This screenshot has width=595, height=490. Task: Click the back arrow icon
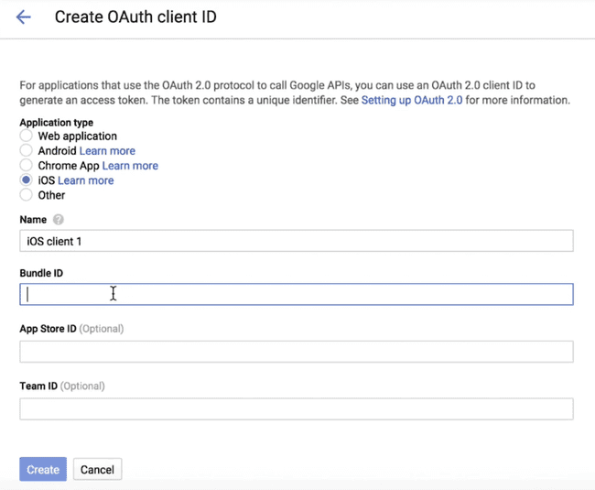[x=24, y=17]
